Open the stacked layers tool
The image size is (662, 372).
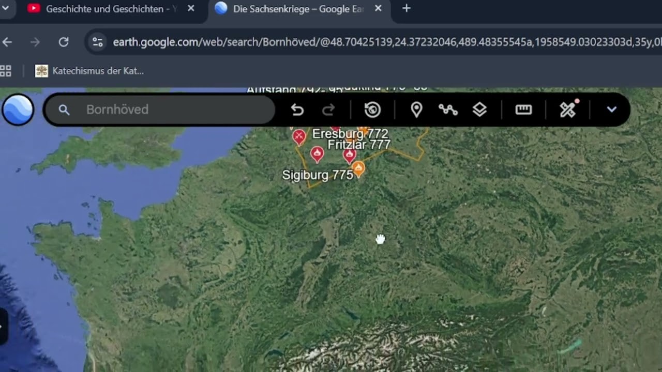480,110
